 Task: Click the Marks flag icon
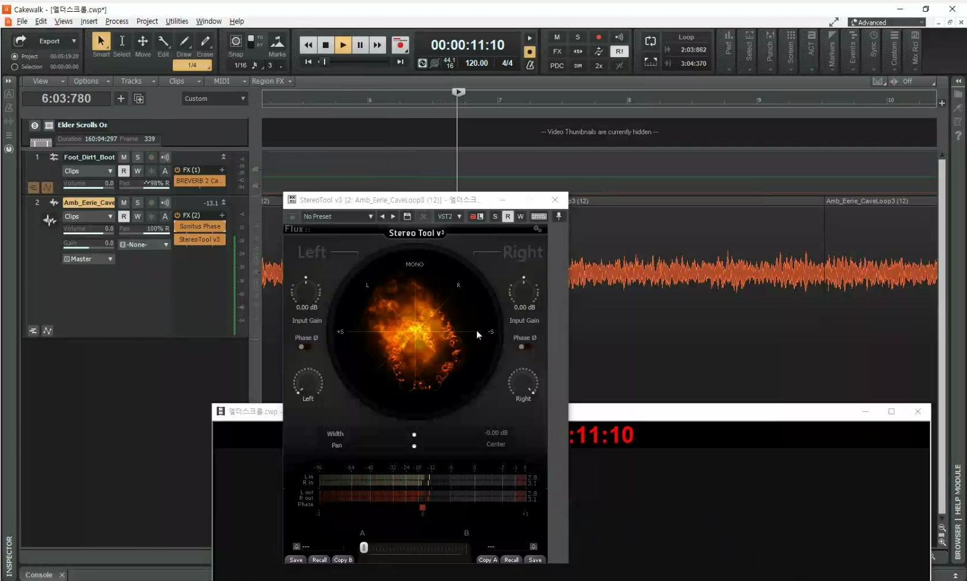[x=277, y=41]
